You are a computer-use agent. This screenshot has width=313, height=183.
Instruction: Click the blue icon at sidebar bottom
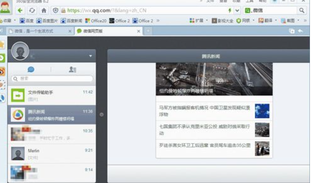coord(2,98)
